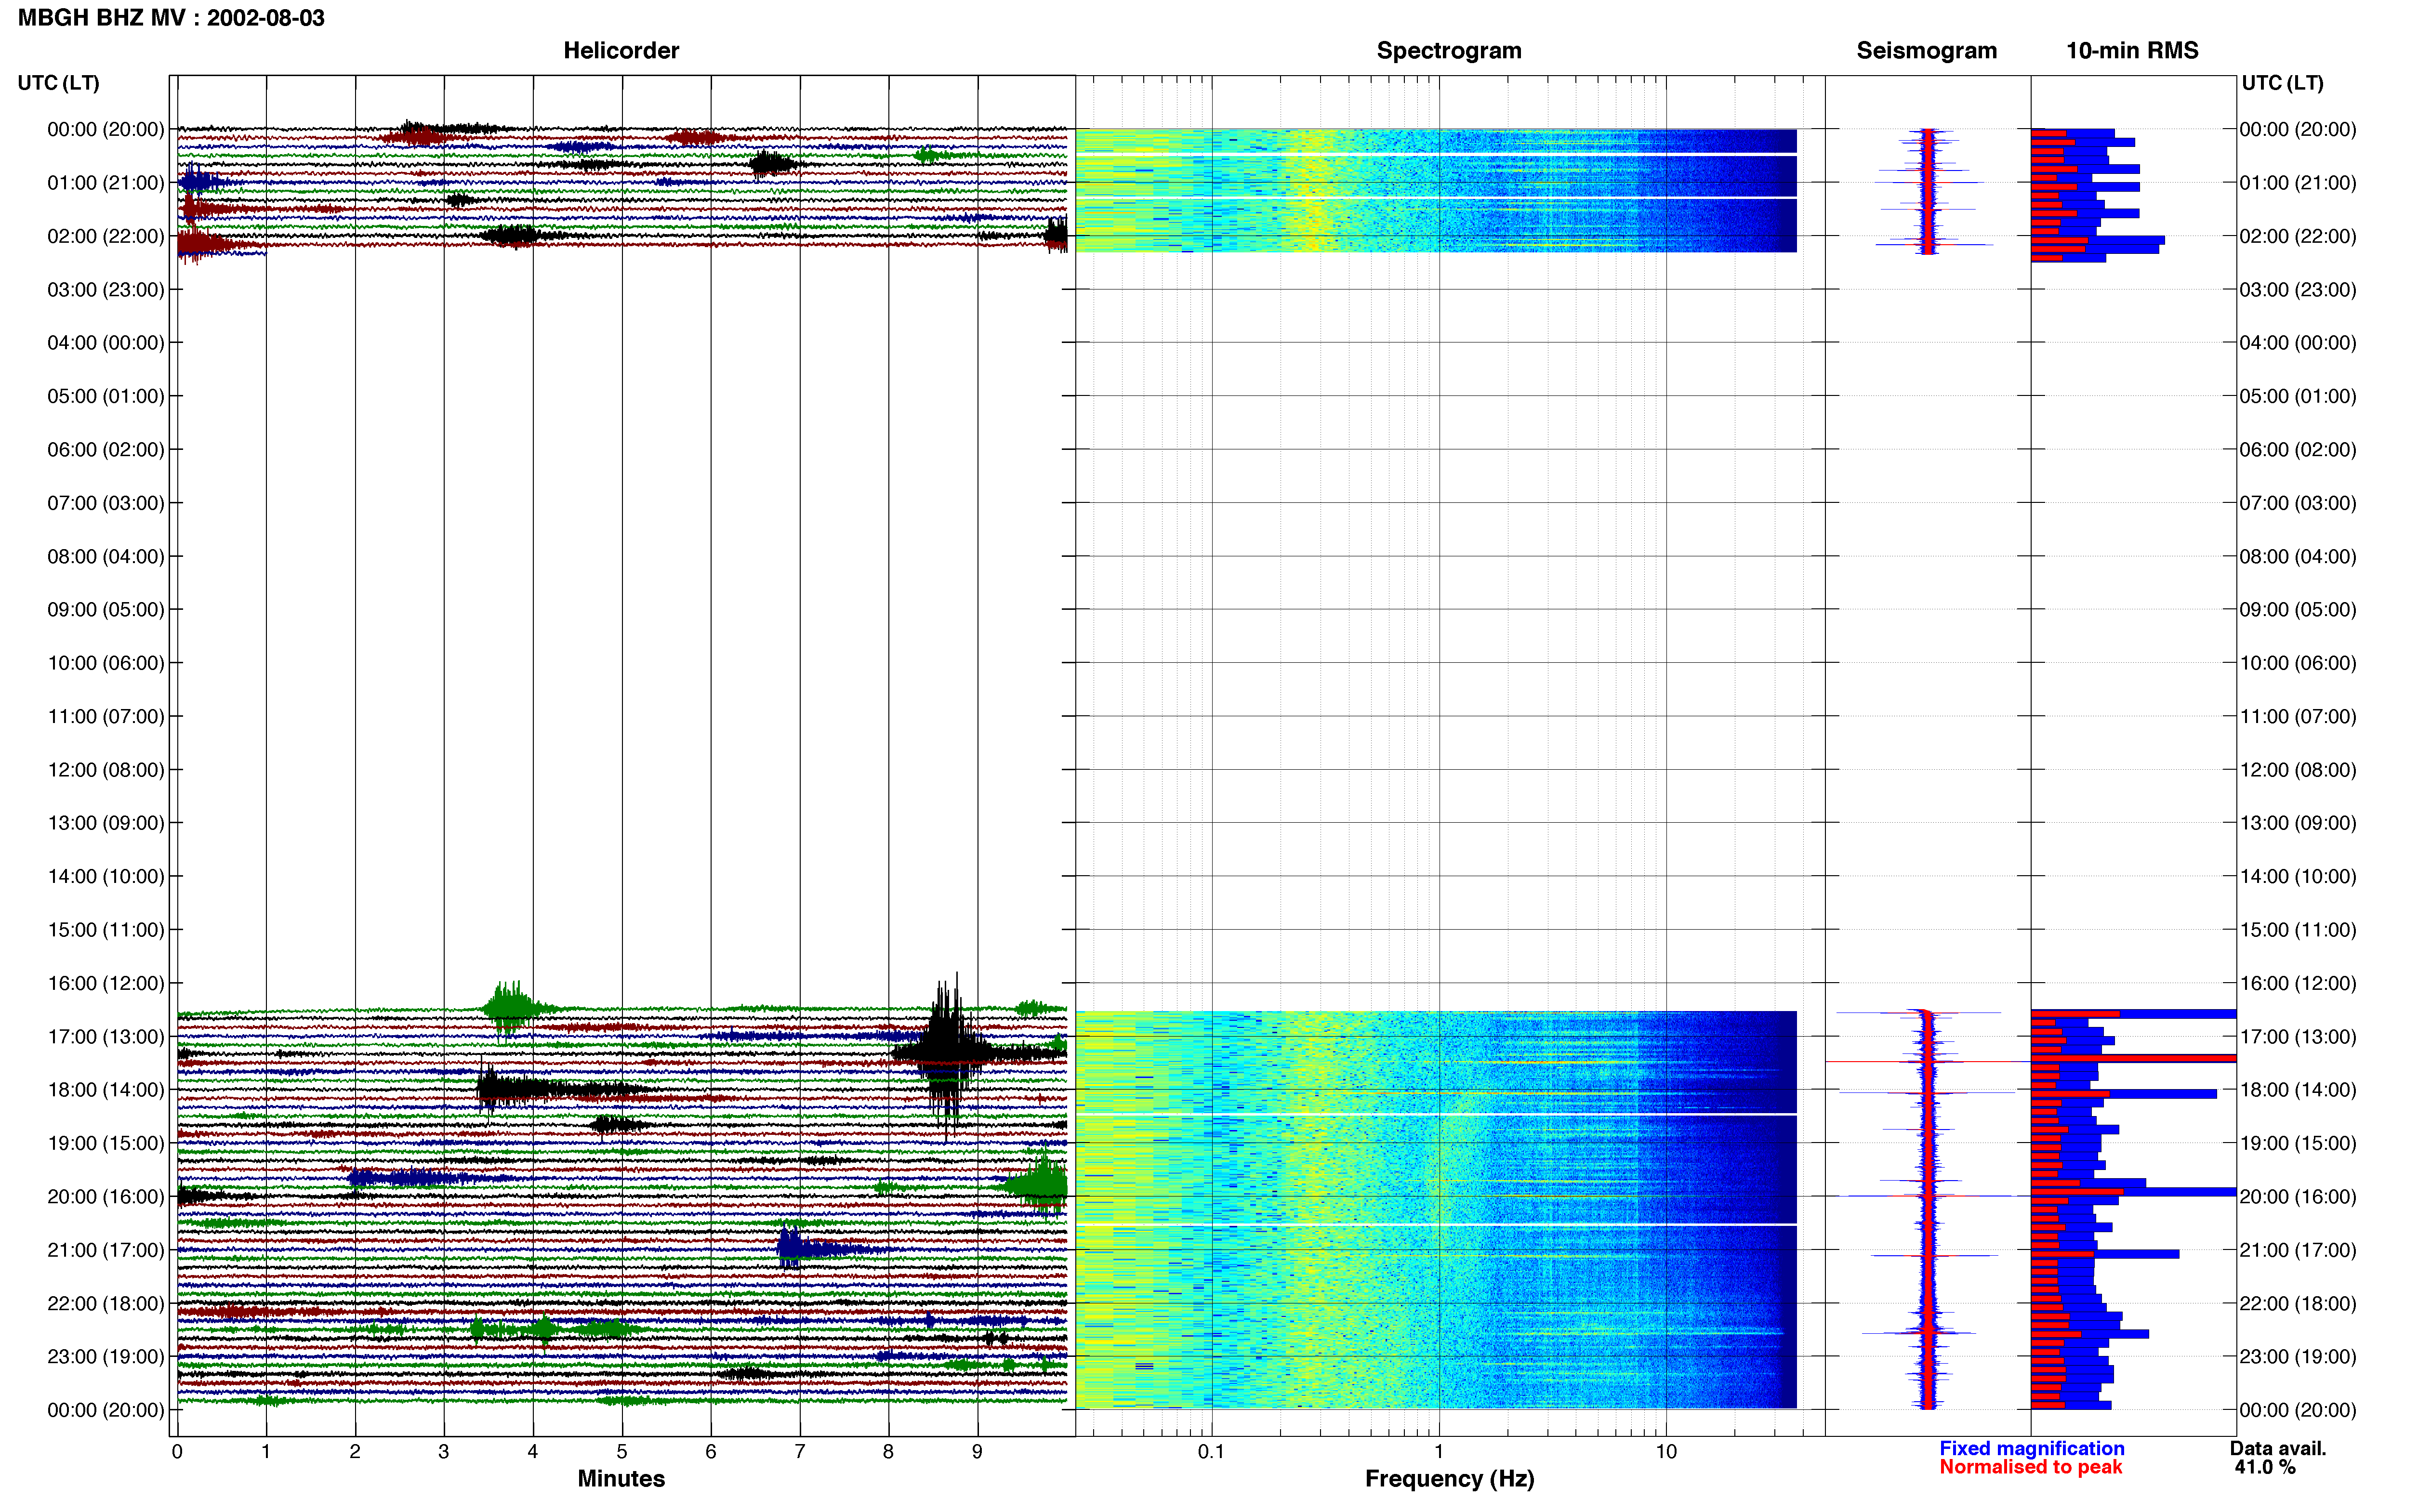Click the left 03:00 (23:00) time label
2418x1512 pixels.
(106, 290)
